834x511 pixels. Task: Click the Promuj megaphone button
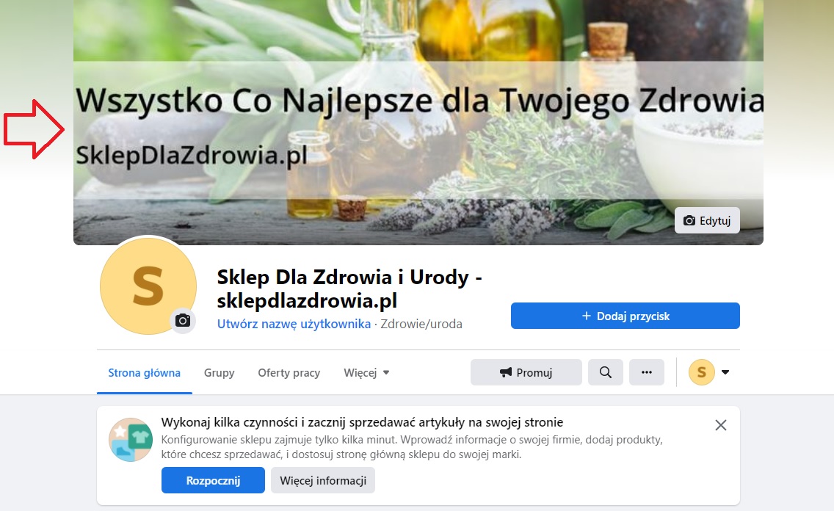[x=526, y=372]
